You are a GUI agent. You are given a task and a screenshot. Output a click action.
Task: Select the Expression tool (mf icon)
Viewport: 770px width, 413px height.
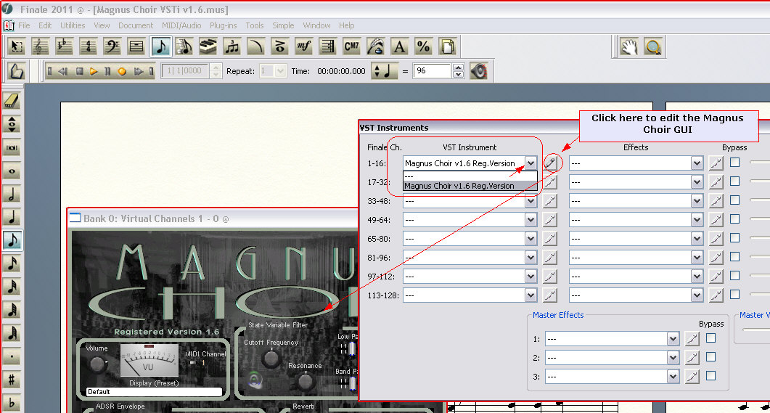pos(304,46)
